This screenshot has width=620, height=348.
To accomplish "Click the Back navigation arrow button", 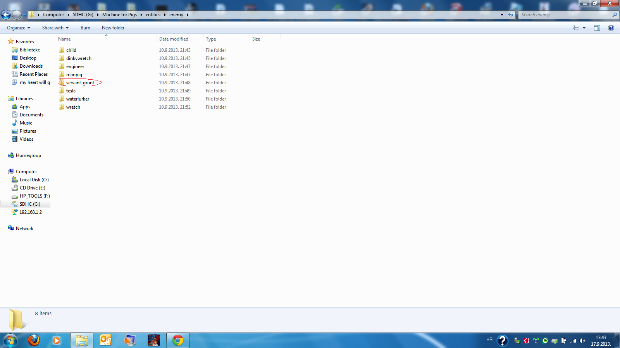I will click(x=6, y=15).
